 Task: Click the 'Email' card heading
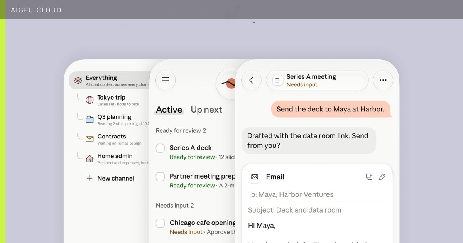275,177
